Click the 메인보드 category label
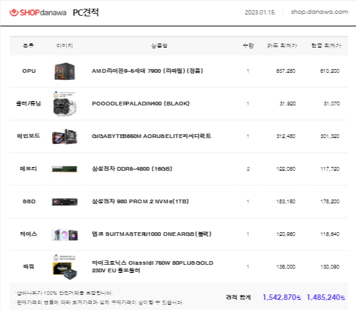The height and width of the screenshot is (310, 356). click(28, 136)
